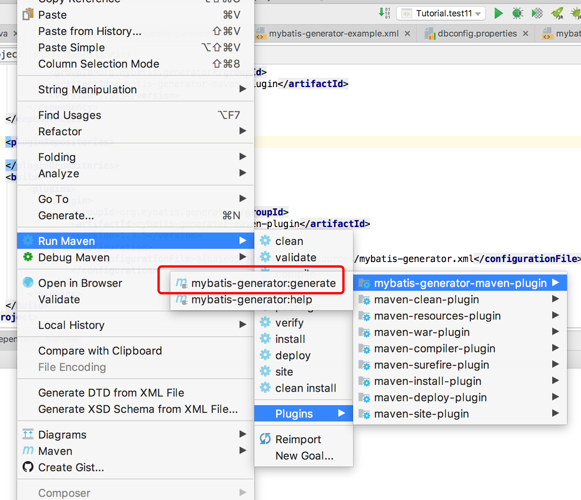
Task: Click the green Run button in toolbar
Action: (498, 13)
